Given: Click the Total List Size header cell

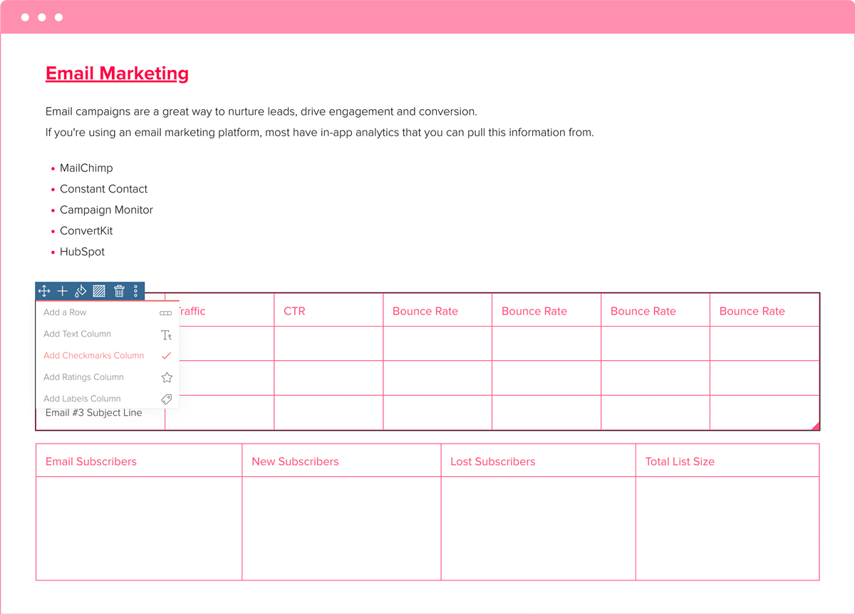Looking at the screenshot, I should click(x=679, y=461).
